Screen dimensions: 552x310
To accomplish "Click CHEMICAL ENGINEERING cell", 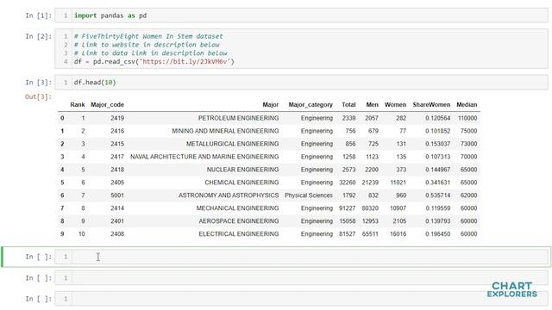I will (x=241, y=183).
